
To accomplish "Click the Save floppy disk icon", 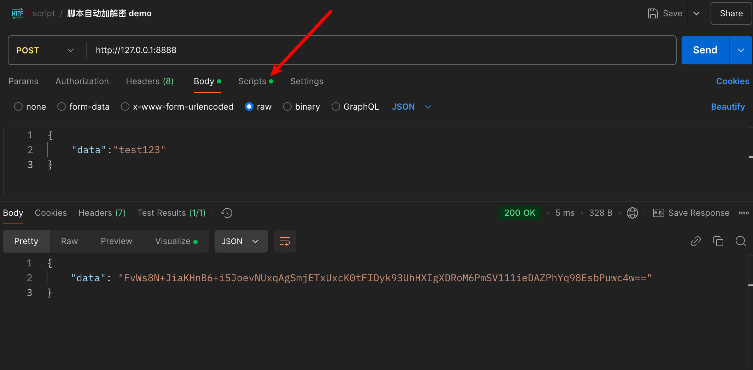I will [653, 13].
